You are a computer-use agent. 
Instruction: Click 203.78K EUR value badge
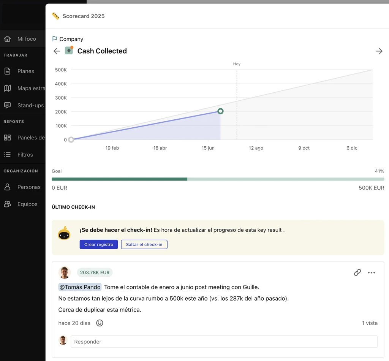click(95, 272)
